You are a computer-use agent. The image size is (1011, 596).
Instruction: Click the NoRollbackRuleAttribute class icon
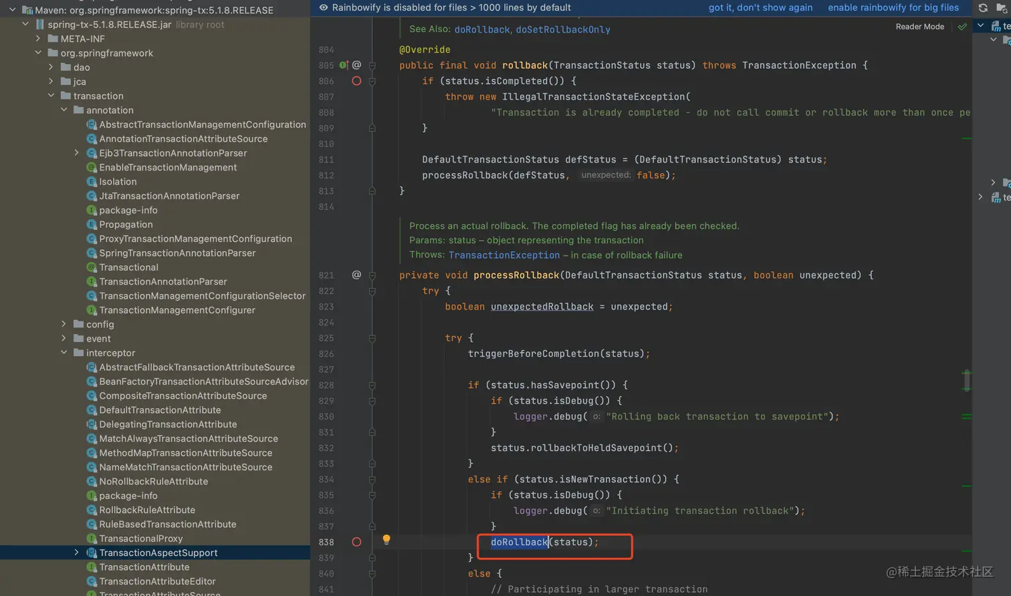point(92,482)
